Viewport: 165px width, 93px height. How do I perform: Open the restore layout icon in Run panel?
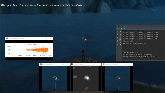(118, 41)
